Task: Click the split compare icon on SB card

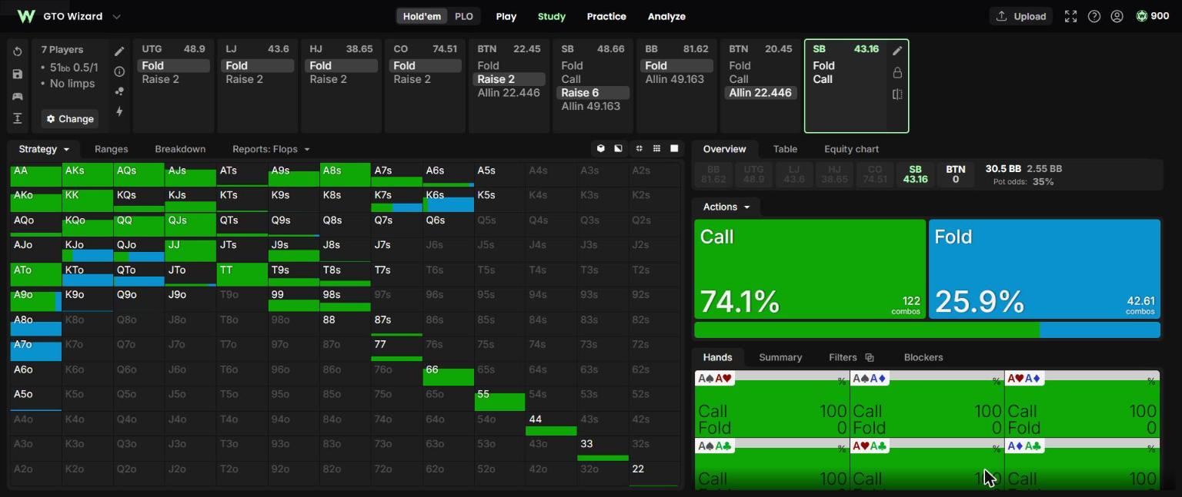Action: point(897,94)
